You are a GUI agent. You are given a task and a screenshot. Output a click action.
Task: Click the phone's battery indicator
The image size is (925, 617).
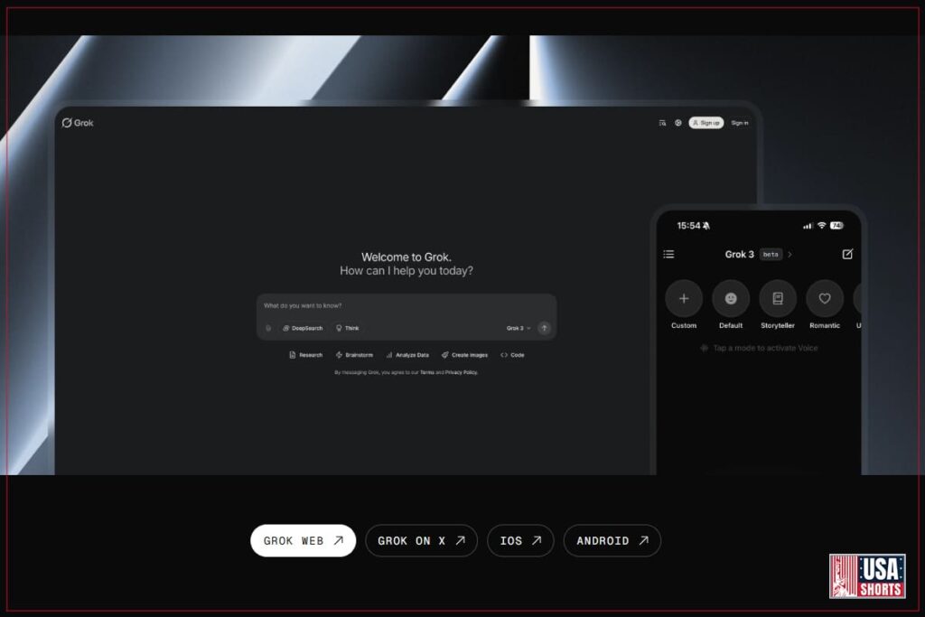(x=837, y=225)
